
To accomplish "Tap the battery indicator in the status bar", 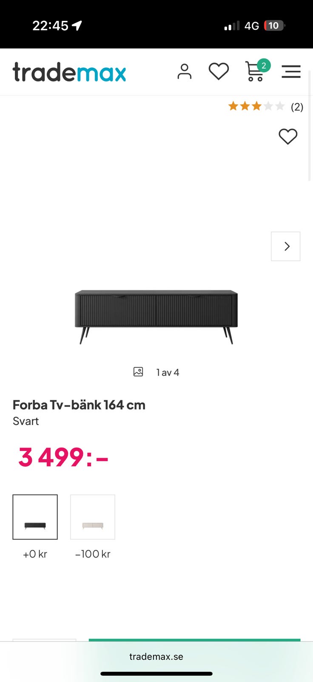I will (274, 26).
